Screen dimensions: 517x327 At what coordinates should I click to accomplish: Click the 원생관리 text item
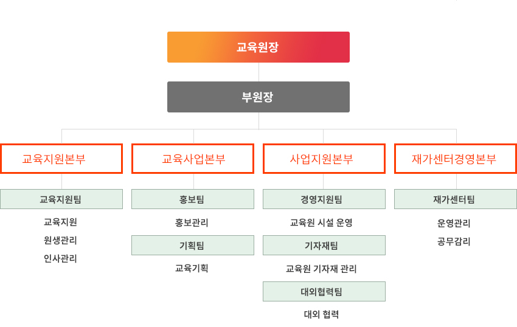point(60,241)
